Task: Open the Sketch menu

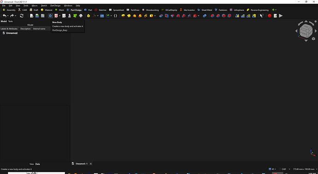Action: click(x=44, y=6)
